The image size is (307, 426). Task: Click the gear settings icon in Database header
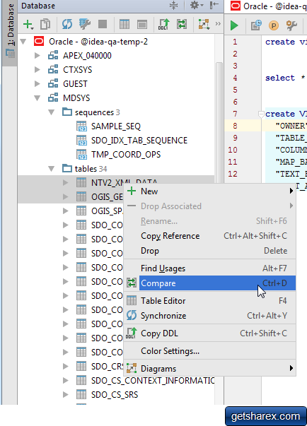point(197,5)
